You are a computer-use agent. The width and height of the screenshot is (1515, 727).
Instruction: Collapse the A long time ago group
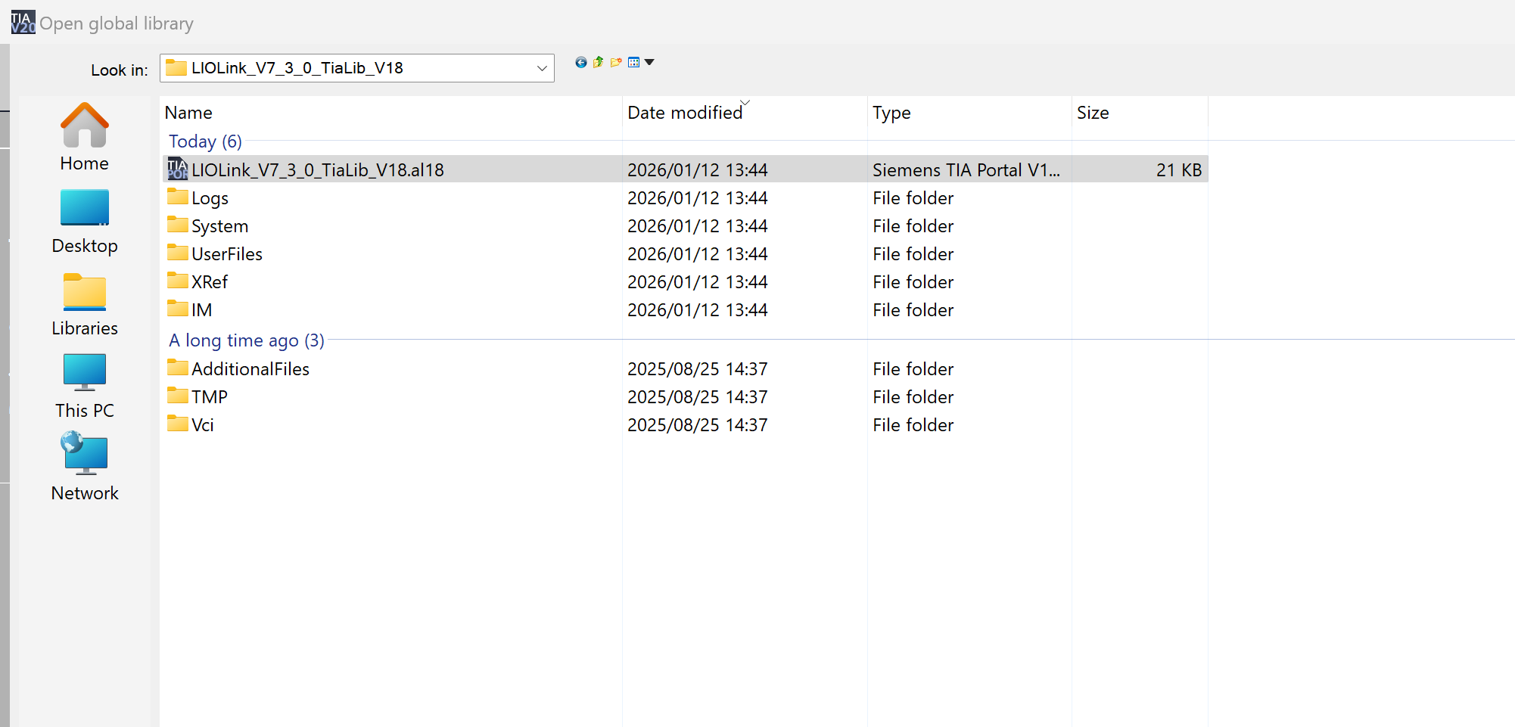click(246, 340)
